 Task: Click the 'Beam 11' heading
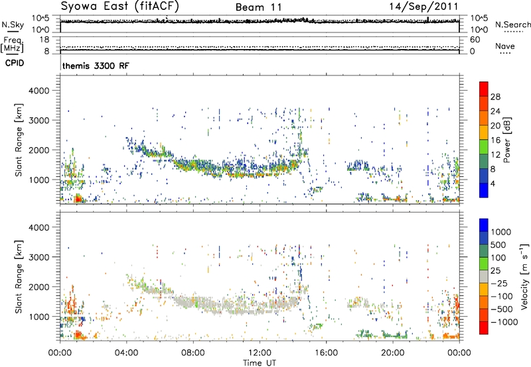click(x=259, y=7)
